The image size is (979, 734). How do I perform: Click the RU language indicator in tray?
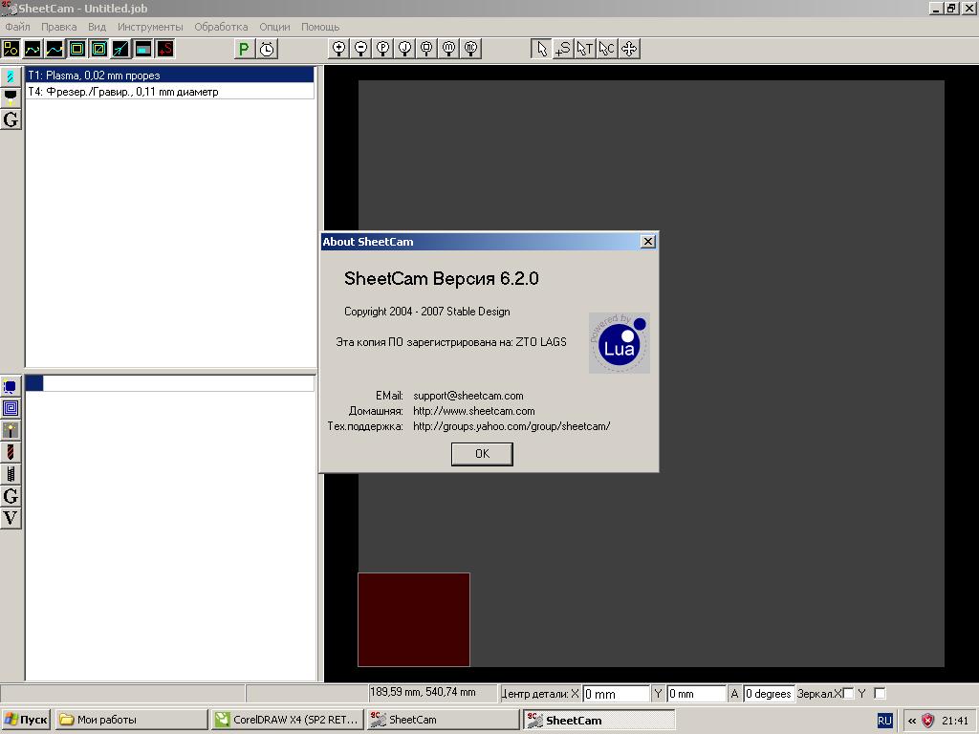pos(884,721)
